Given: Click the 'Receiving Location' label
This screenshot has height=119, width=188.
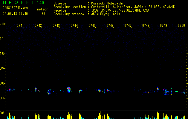Looking at the screenshot, I should [70, 7].
